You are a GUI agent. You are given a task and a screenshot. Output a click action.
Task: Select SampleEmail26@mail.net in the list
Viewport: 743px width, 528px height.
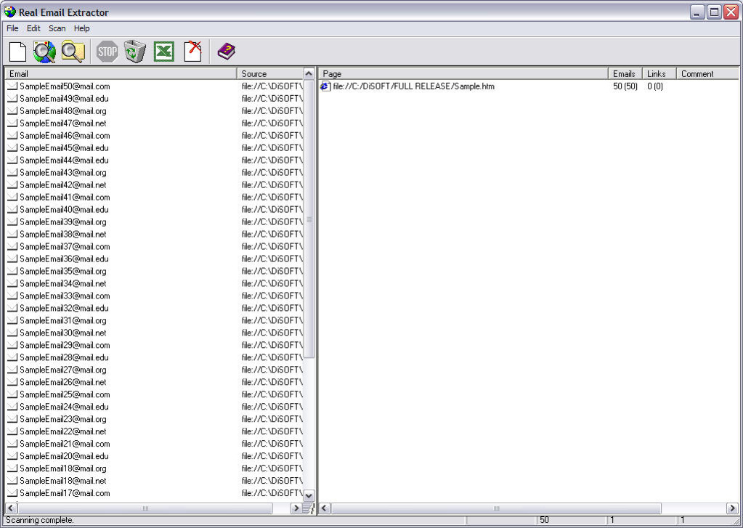(63, 382)
